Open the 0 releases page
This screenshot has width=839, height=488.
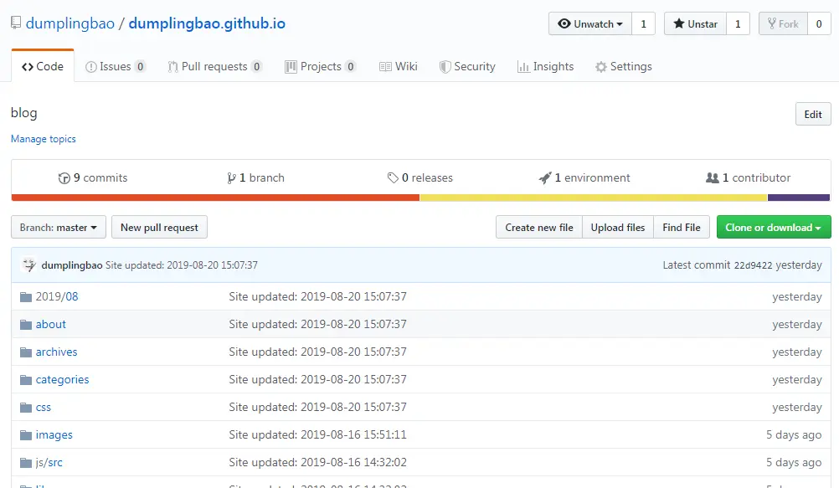pos(420,177)
